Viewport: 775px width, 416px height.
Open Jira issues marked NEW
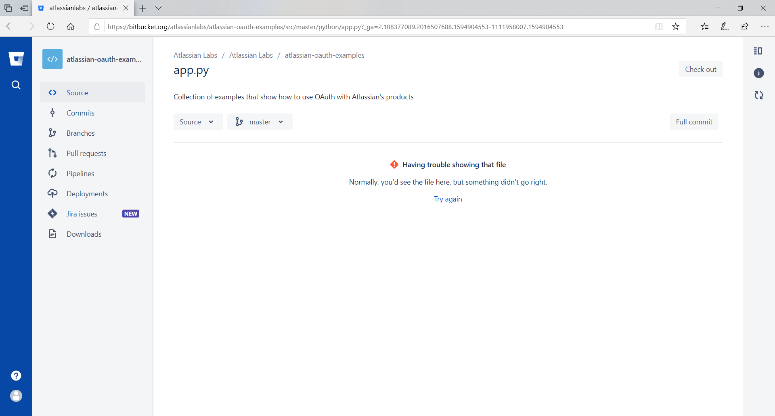tap(82, 214)
